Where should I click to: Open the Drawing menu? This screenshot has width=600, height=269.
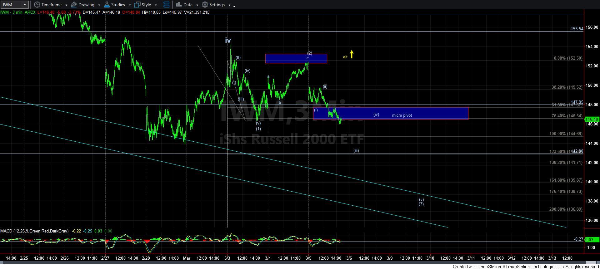86,5
